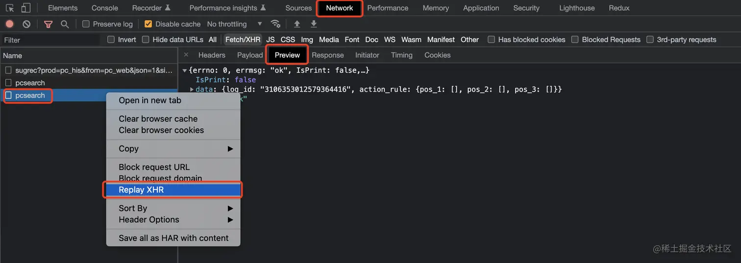The image size is (741, 263).
Task: Filter requests by All types
Action: [212, 40]
